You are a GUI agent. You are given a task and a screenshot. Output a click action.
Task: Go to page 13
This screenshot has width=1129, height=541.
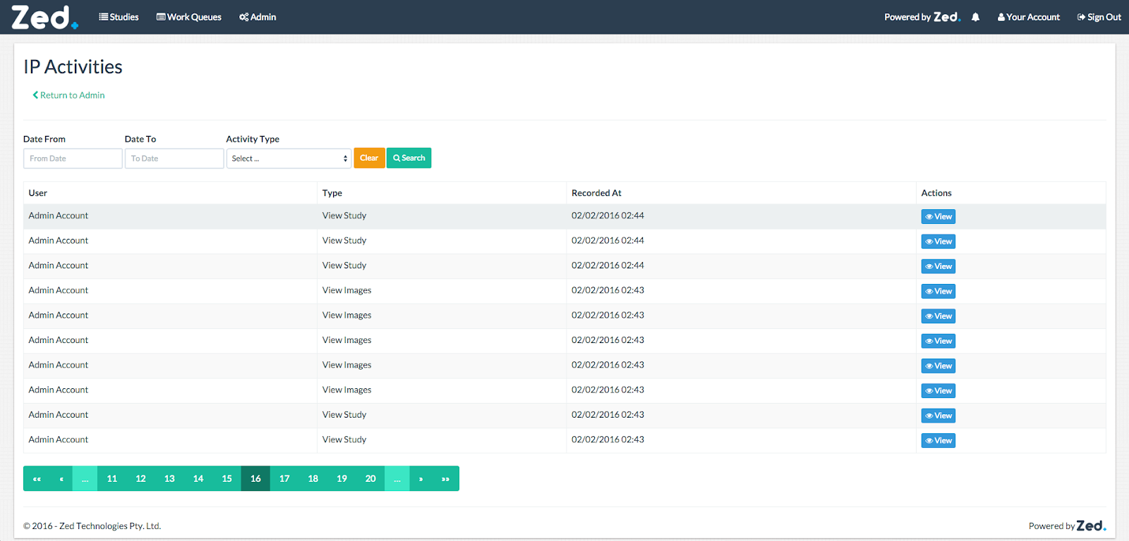169,478
